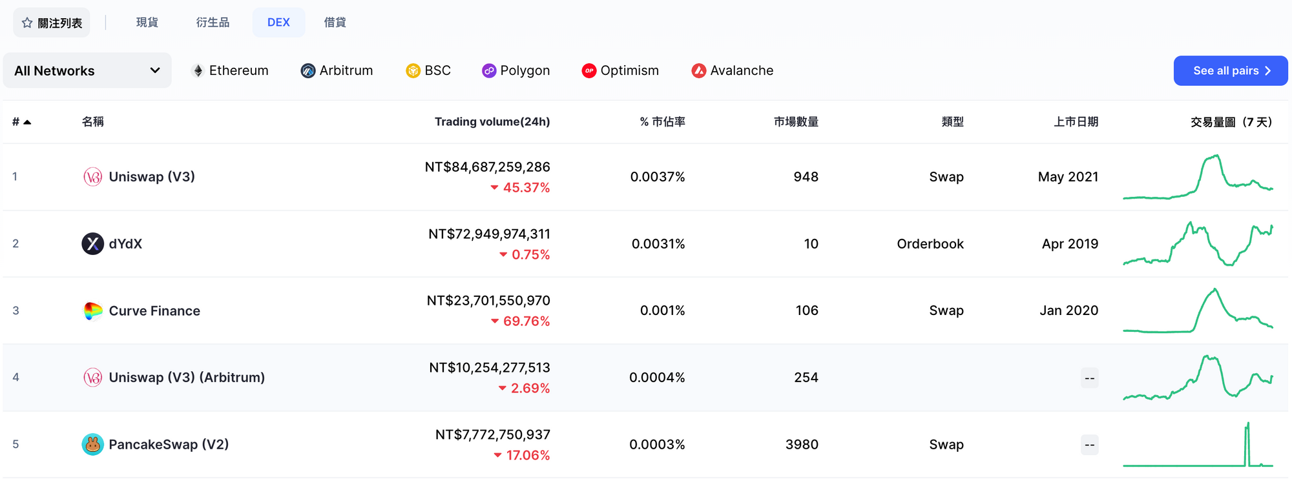Click the chevron in See all pairs button
The height and width of the screenshot is (479, 1292).
(x=1267, y=71)
